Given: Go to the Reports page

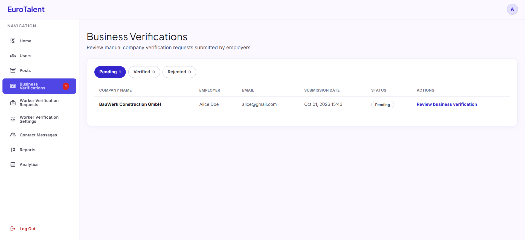Looking at the screenshot, I should pyautogui.click(x=39, y=150).
